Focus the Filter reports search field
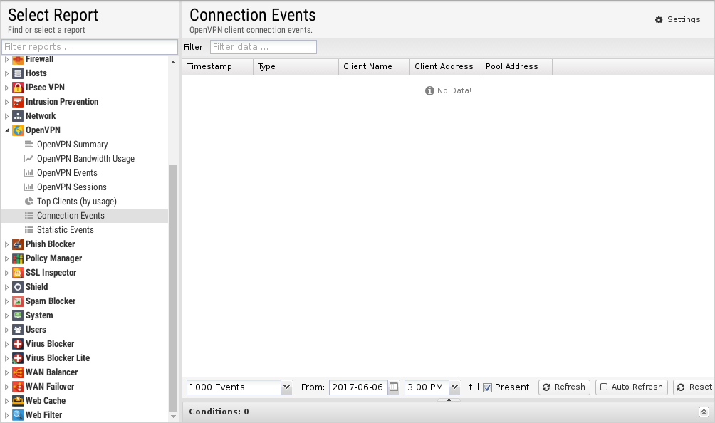The height and width of the screenshot is (423, 715). click(90, 47)
